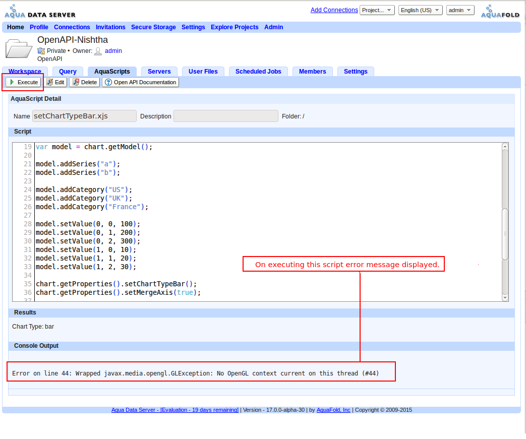Click the GLException error message text
Image resolution: width=526 pixels, height=439 pixels.
tap(195, 373)
